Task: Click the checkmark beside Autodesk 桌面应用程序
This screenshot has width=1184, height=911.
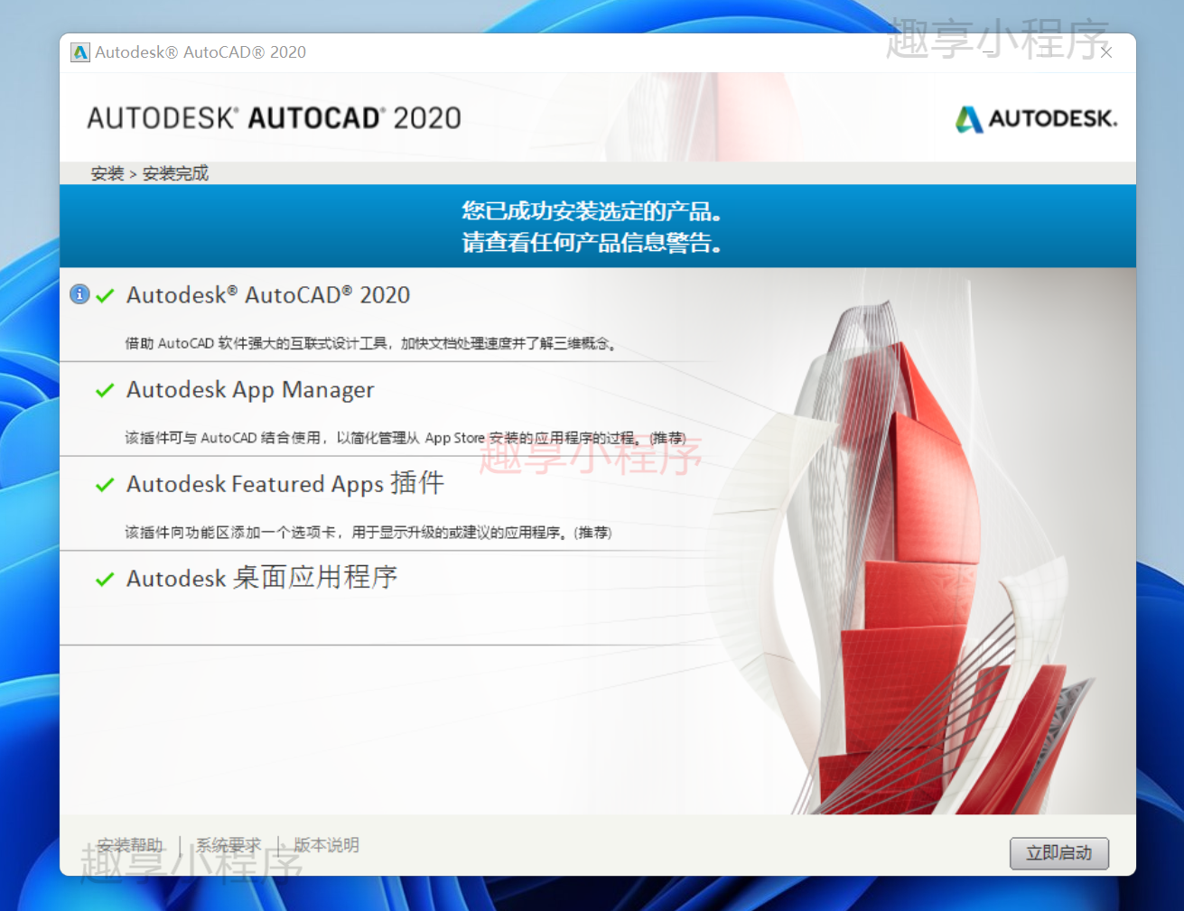Action: click(x=105, y=579)
